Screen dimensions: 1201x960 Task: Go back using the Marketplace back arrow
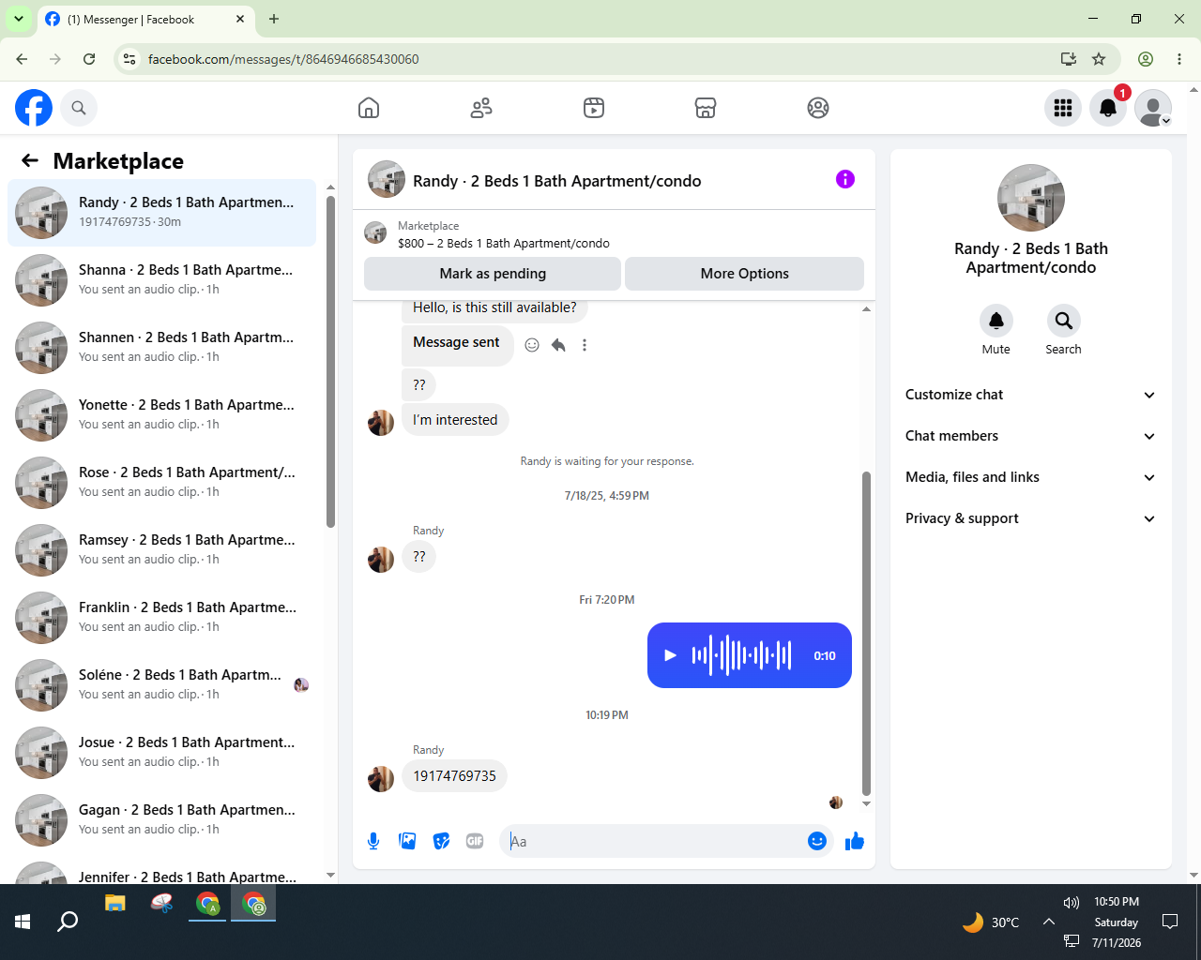coord(30,161)
